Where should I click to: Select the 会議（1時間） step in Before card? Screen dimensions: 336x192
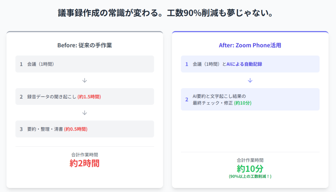(x=85, y=64)
